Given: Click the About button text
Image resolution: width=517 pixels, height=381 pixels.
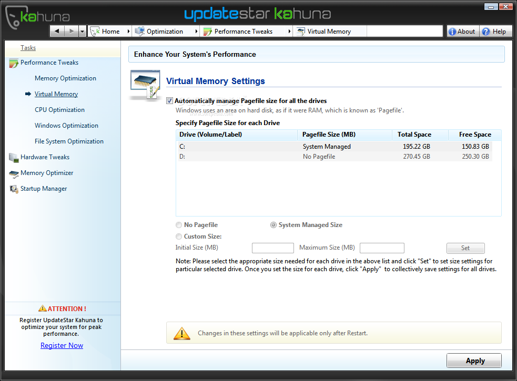Looking at the screenshot, I should click(466, 32).
